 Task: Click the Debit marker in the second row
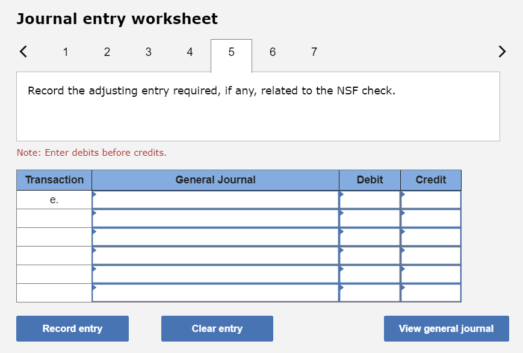point(341,213)
